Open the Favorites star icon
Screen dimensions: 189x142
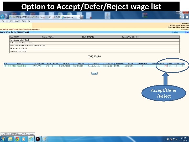coord(183,17)
